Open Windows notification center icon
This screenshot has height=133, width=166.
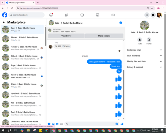point(162,130)
